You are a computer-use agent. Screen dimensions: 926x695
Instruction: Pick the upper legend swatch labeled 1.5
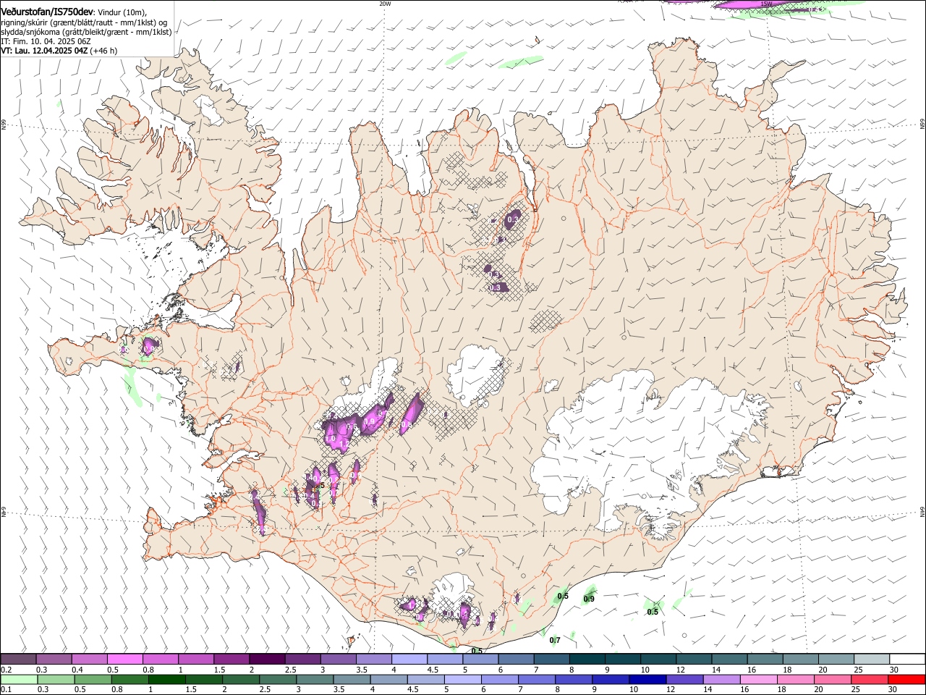231,659
